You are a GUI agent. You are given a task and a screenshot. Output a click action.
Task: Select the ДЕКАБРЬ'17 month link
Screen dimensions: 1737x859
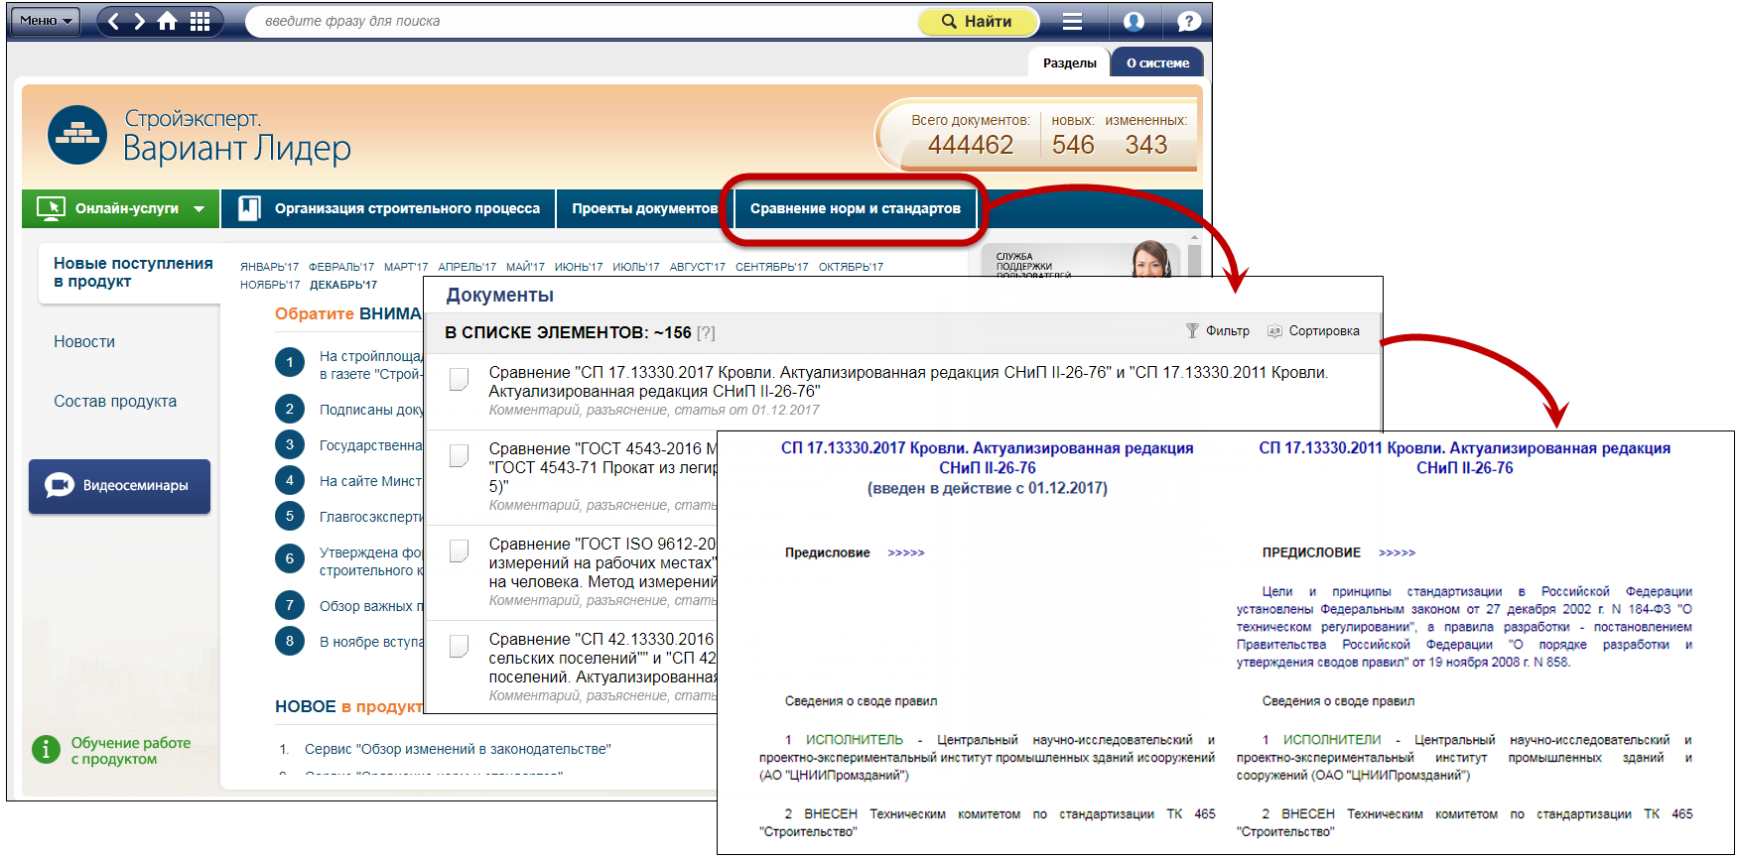[x=343, y=285]
